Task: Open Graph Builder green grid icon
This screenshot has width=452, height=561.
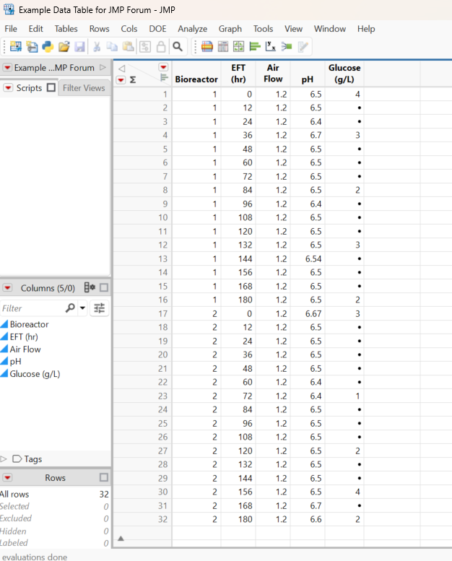Action: pyautogui.click(x=239, y=46)
